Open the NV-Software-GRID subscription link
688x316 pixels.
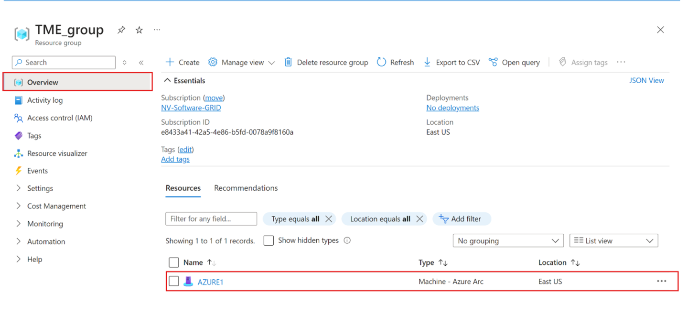(191, 108)
